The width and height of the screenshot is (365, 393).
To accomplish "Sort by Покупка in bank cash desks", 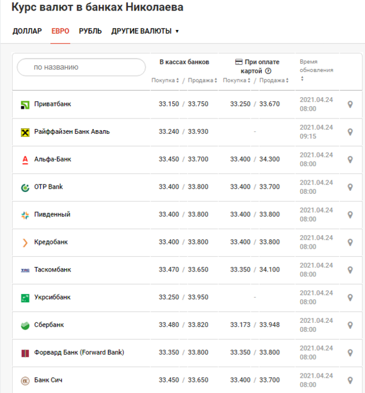I will [x=165, y=81].
